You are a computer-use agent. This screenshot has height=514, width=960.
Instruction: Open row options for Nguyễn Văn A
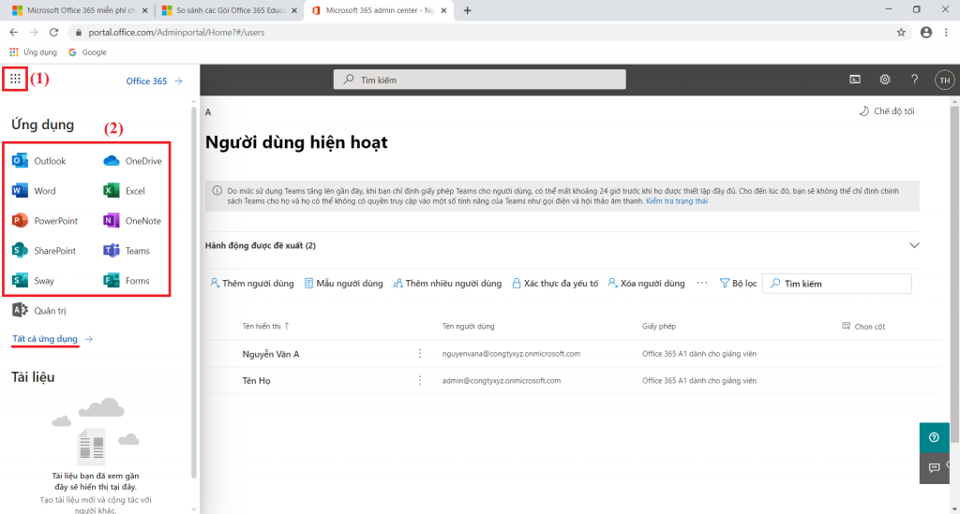click(420, 354)
